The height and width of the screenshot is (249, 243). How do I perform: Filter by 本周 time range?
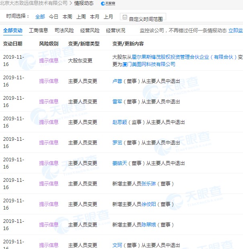click(x=67, y=16)
